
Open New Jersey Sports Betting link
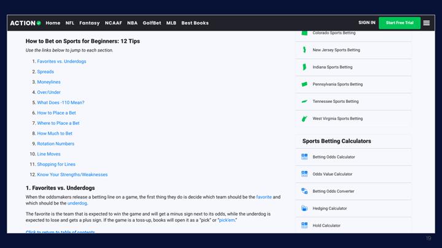(x=336, y=50)
